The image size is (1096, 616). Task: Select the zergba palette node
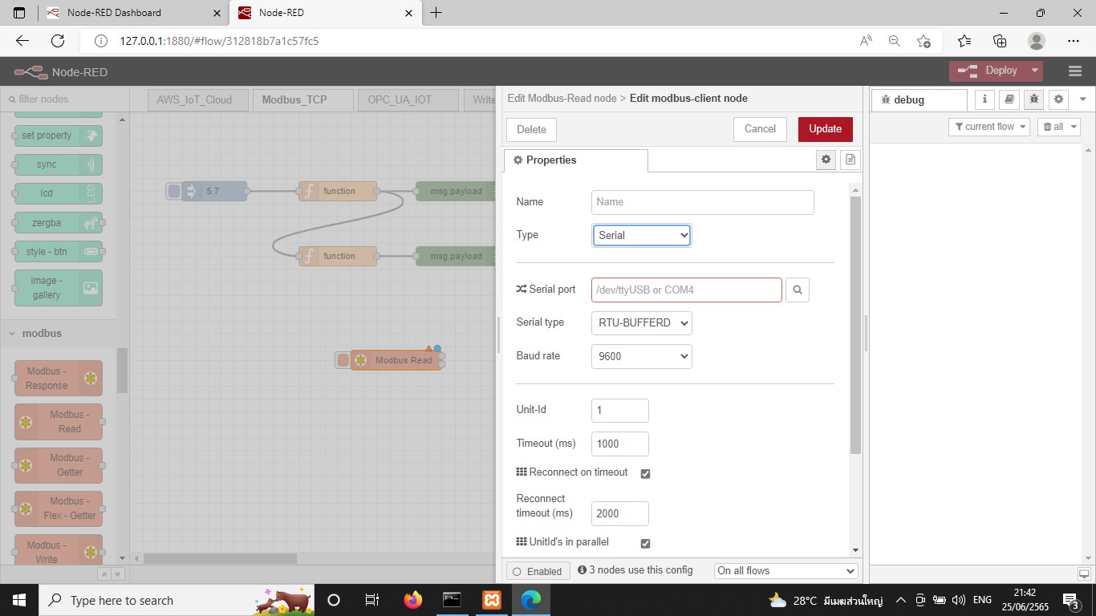58,223
